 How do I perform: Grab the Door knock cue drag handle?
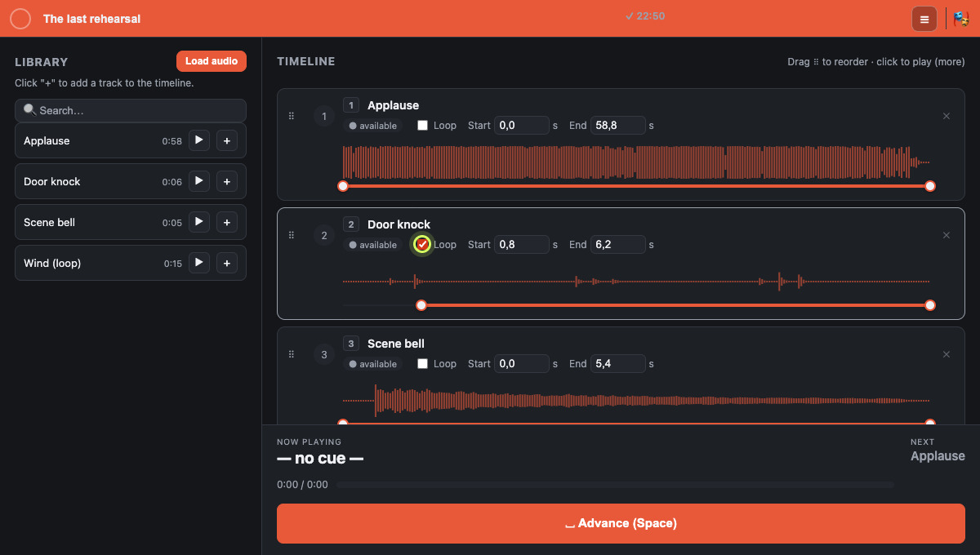pyautogui.click(x=292, y=235)
